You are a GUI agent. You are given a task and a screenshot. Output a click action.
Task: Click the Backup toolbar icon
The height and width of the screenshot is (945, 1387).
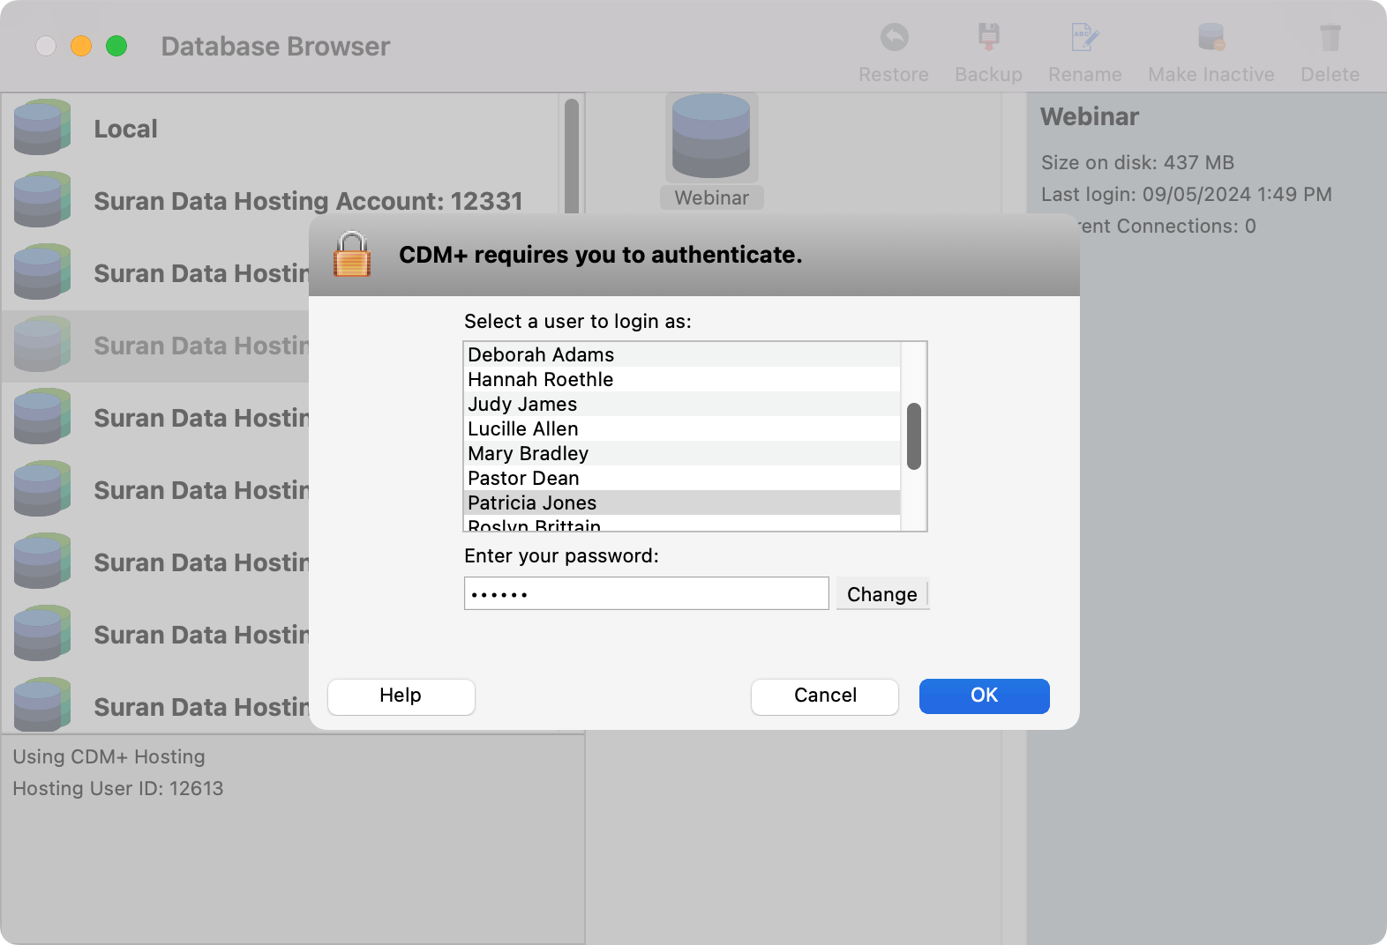(988, 38)
